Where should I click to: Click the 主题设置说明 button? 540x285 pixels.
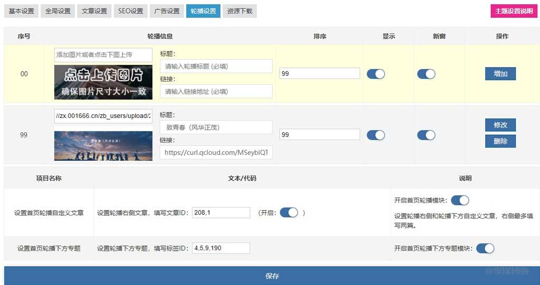click(x=513, y=11)
